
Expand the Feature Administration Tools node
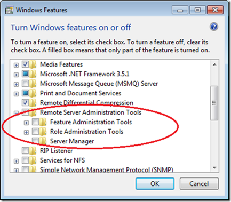26,123
